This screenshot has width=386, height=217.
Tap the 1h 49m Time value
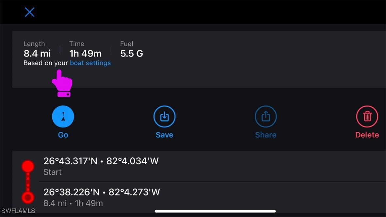click(x=86, y=54)
